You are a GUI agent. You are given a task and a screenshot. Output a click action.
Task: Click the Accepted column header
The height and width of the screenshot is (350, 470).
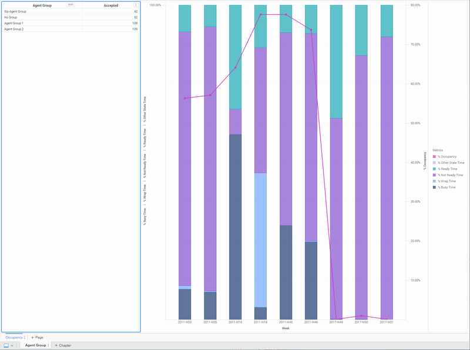click(x=110, y=5)
